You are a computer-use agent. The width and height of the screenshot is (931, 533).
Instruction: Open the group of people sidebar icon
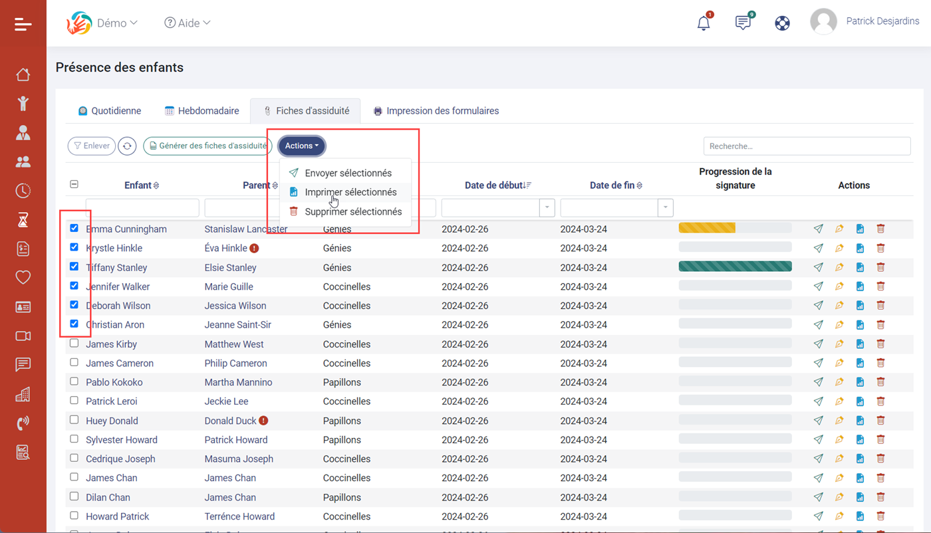tap(23, 161)
